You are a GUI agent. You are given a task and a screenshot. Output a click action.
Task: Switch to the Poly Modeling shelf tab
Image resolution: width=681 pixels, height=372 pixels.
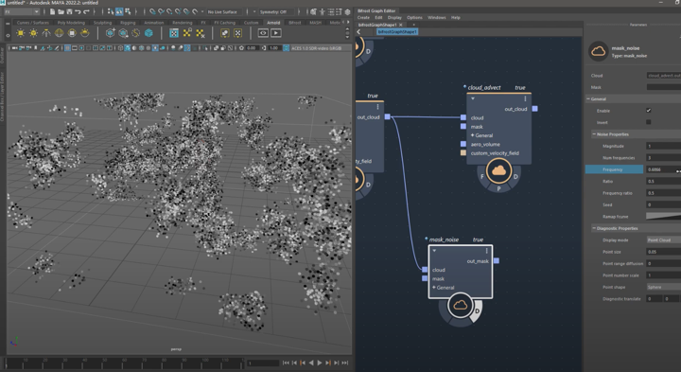click(x=71, y=23)
